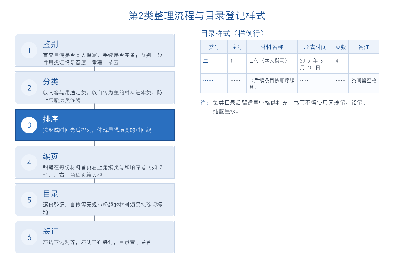Select step 5 card titled 目录
The height and width of the screenshot is (265, 394).
click(95, 200)
